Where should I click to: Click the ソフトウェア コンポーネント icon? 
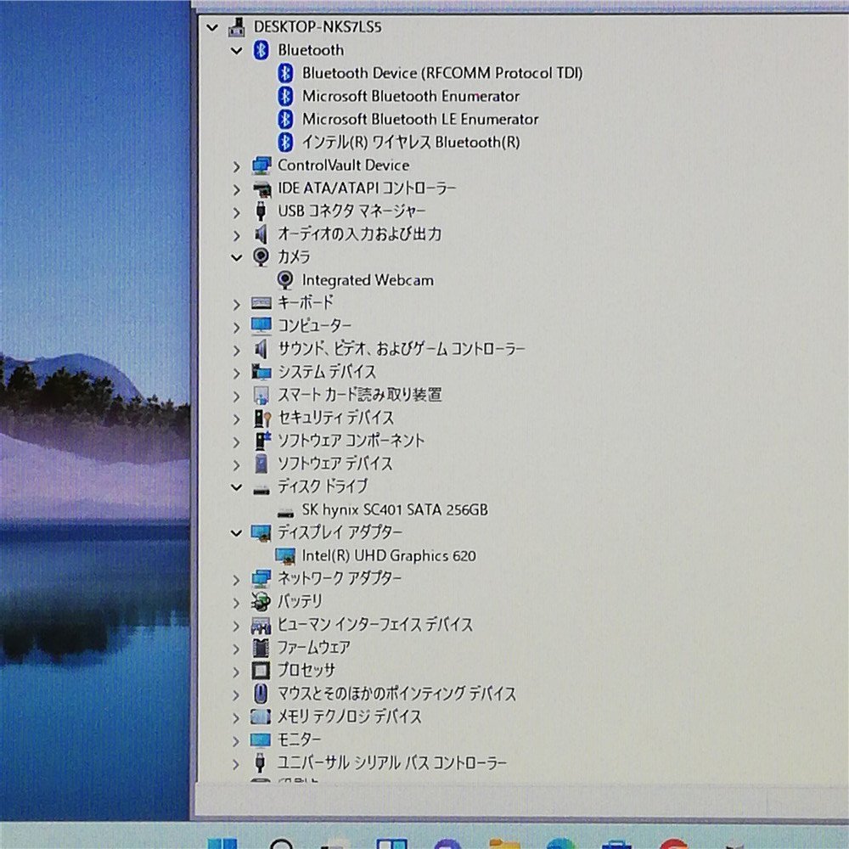(x=262, y=441)
